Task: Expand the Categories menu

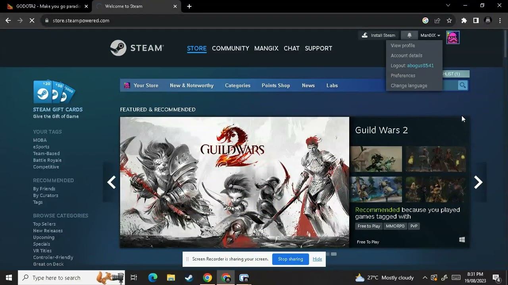Action: tap(238, 85)
